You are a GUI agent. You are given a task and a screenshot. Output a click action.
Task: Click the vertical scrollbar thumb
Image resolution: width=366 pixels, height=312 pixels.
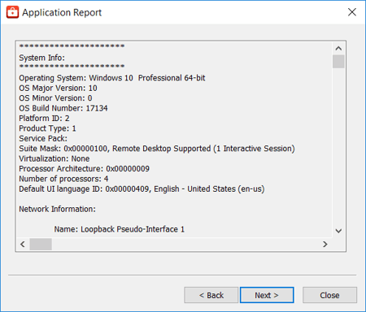pyautogui.click(x=338, y=62)
